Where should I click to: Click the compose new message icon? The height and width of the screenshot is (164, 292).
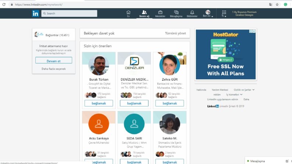pyautogui.click(x=287, y=161)
